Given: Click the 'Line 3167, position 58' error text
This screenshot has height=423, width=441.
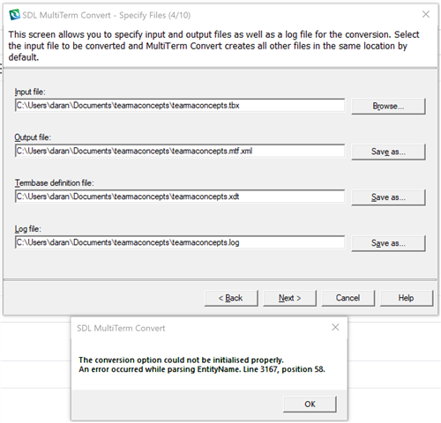Looking at the screenshot, I should pos(284,369).
